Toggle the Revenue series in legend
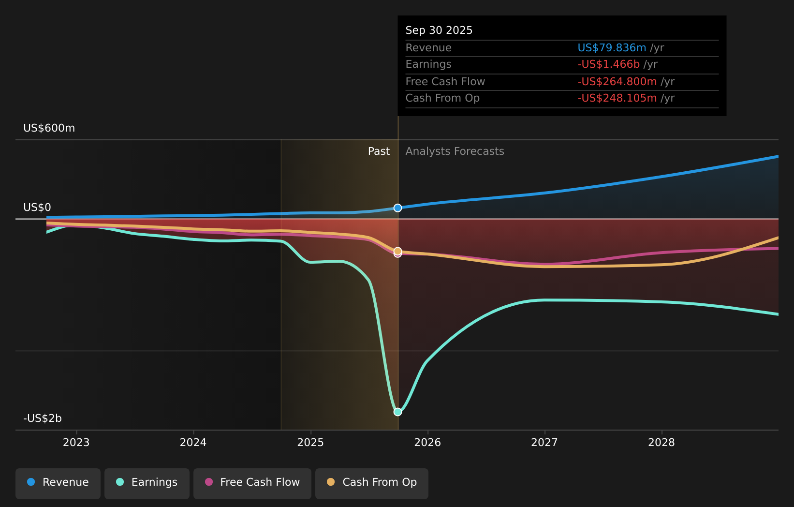The width and height of the screenshot is (794, 507). [58, 483]
